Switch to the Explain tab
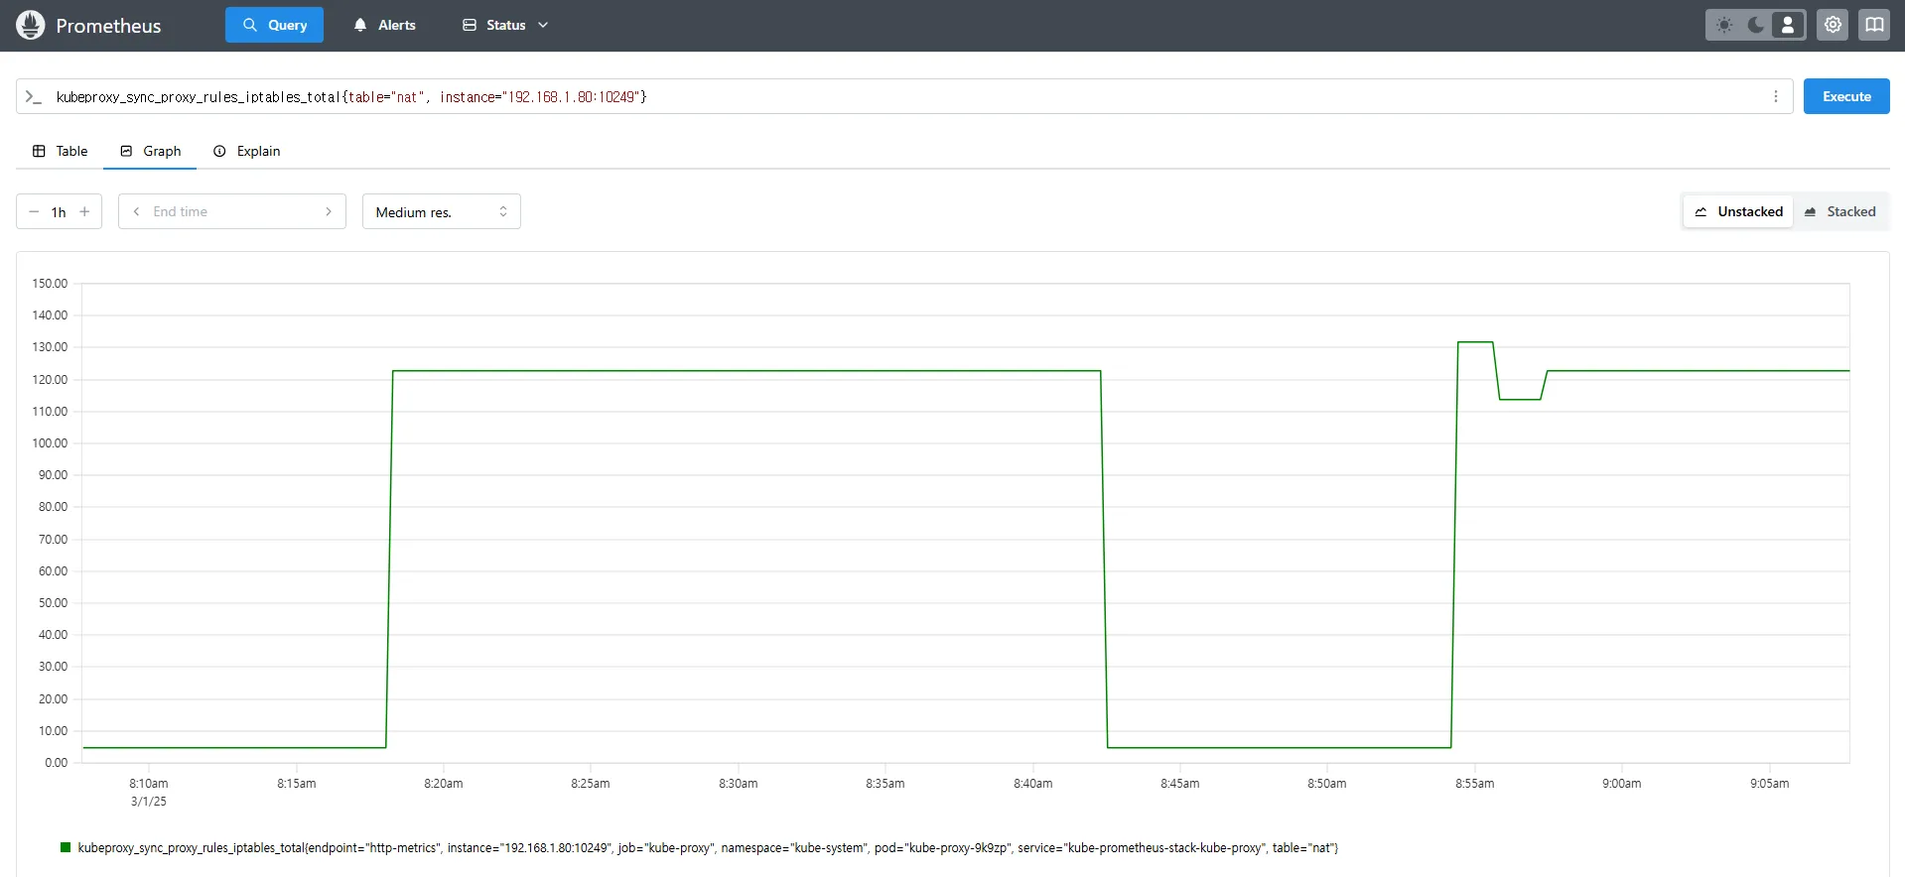Image resolution: width=1905 pixels, height=877 pixels. coord(246,151)
